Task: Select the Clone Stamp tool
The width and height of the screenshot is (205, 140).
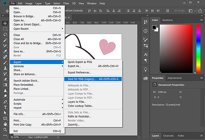Action: tap(5, 68)
